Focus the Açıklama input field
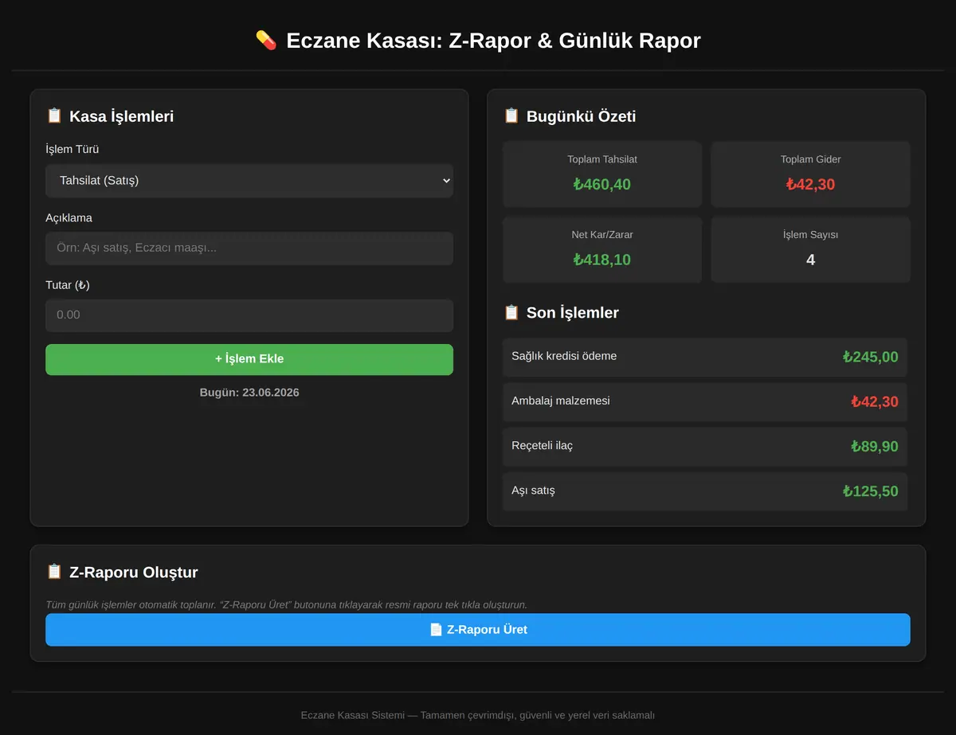Viewport: 956px width, 735px height. point(249,248)
